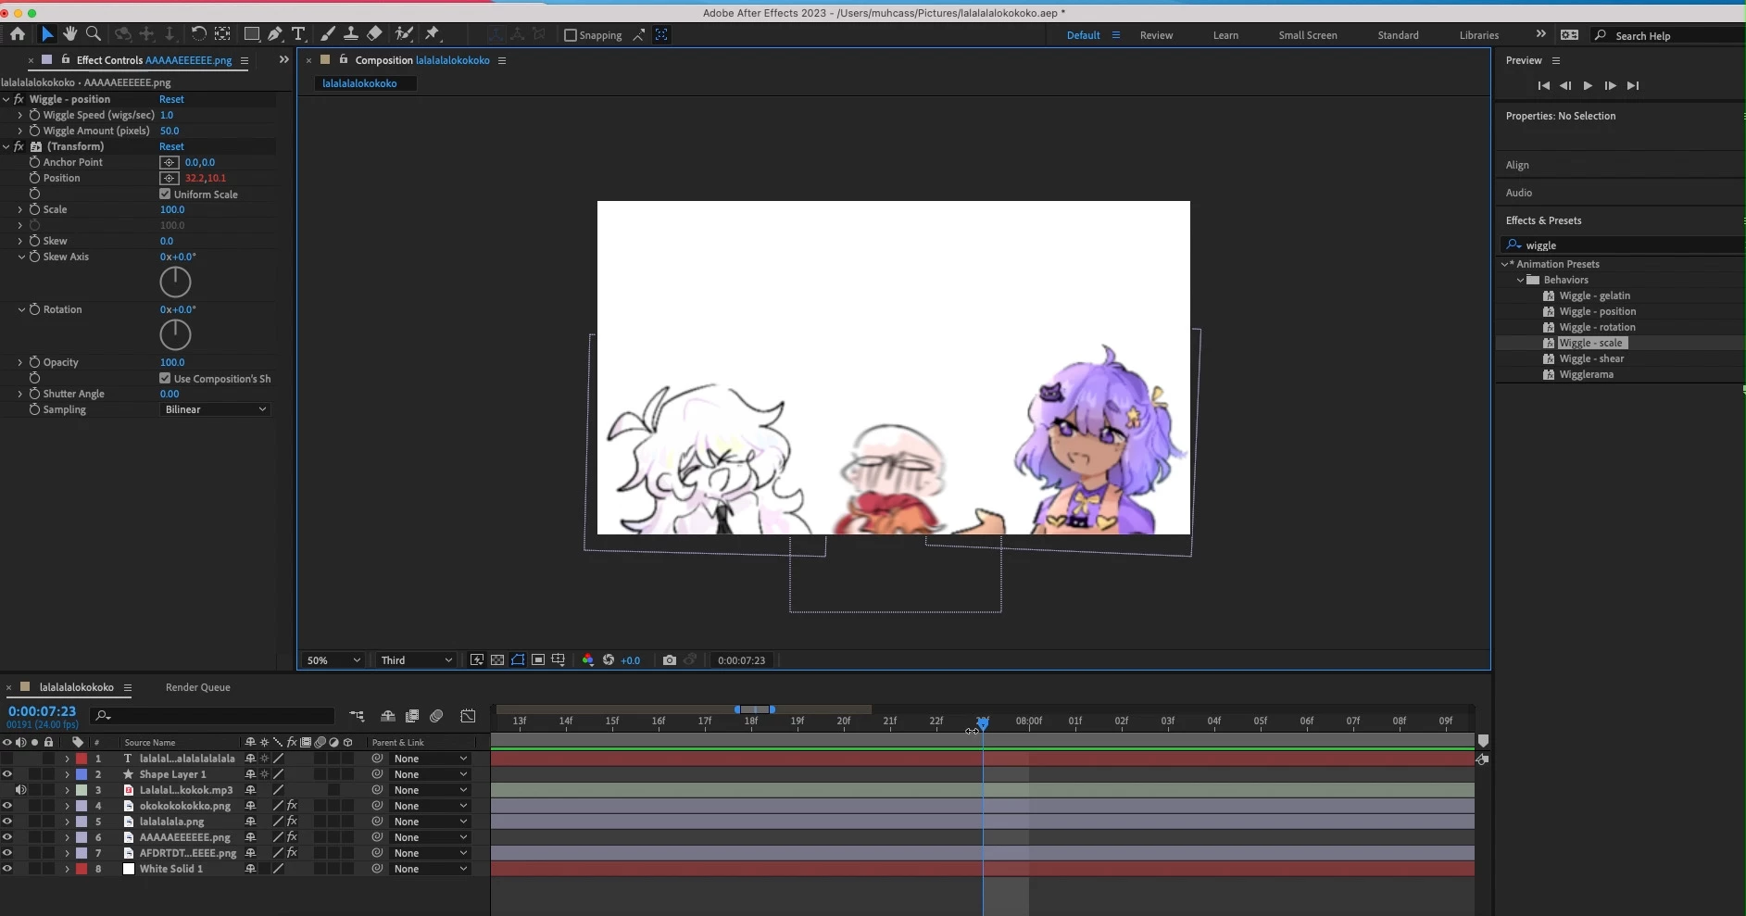Open the composition mini-flowchart in timeline
The height and width of the screenshot is (916, 1746).
tap(357, 716)
